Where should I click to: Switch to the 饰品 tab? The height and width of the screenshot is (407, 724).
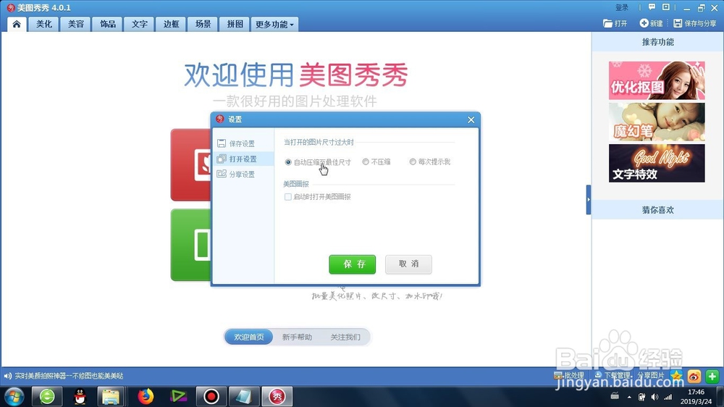click(108, 24)
